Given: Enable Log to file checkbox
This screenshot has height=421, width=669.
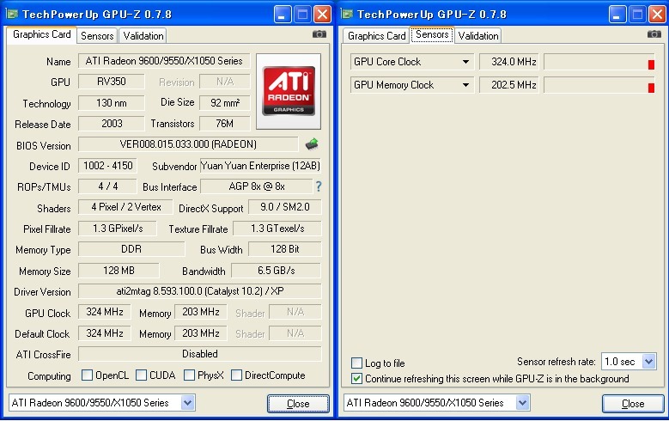Looking at the screenshot, I should click(356, 363).
